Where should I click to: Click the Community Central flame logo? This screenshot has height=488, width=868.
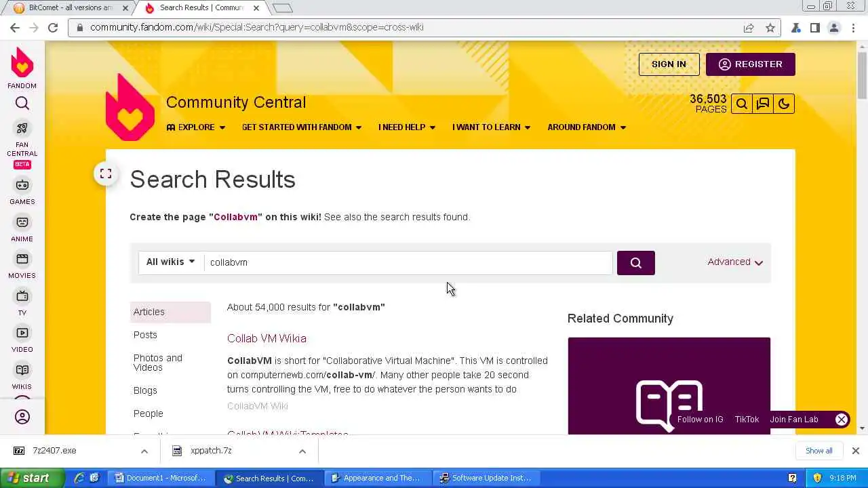[x=130, y=107]
